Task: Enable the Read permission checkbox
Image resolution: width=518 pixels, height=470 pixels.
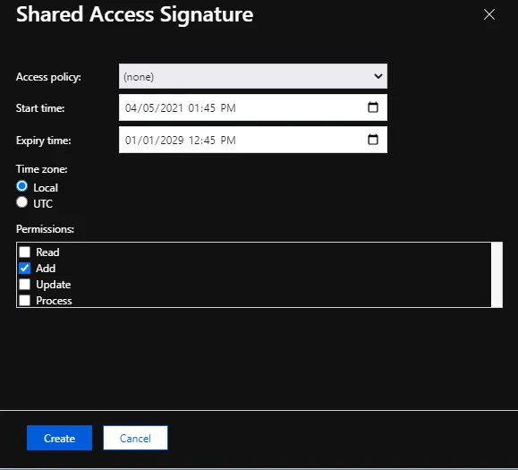Action: click(x=24, y=252)
